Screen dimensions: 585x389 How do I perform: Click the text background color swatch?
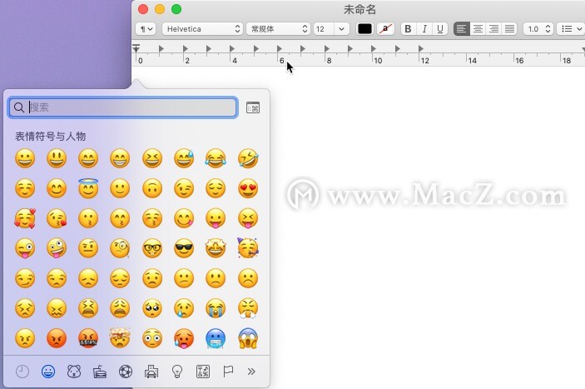coord(385,29)
